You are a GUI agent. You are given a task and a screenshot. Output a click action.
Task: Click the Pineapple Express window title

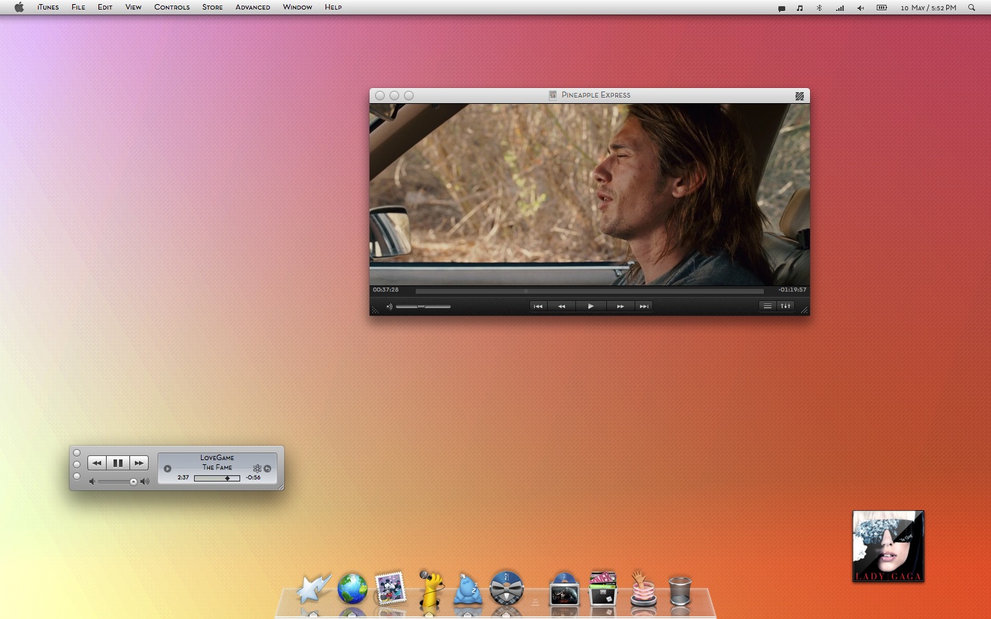pyautogui.click(x=596, y=95)
